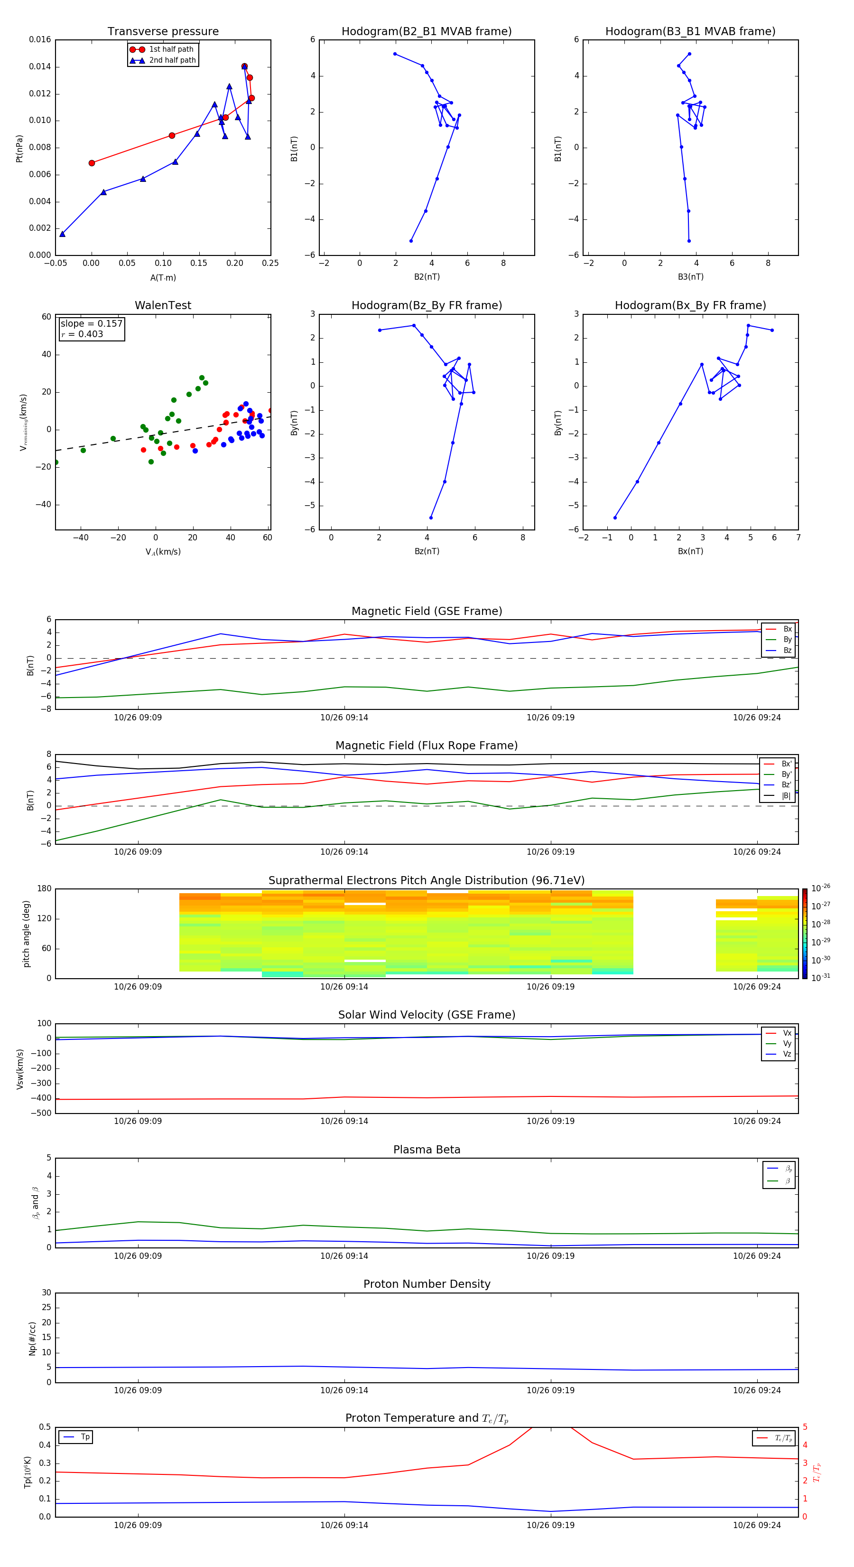Click the Bz' entry in Flux Rope legend
Viewport: 854px width, 1567px height.
(x=778, y=785)
